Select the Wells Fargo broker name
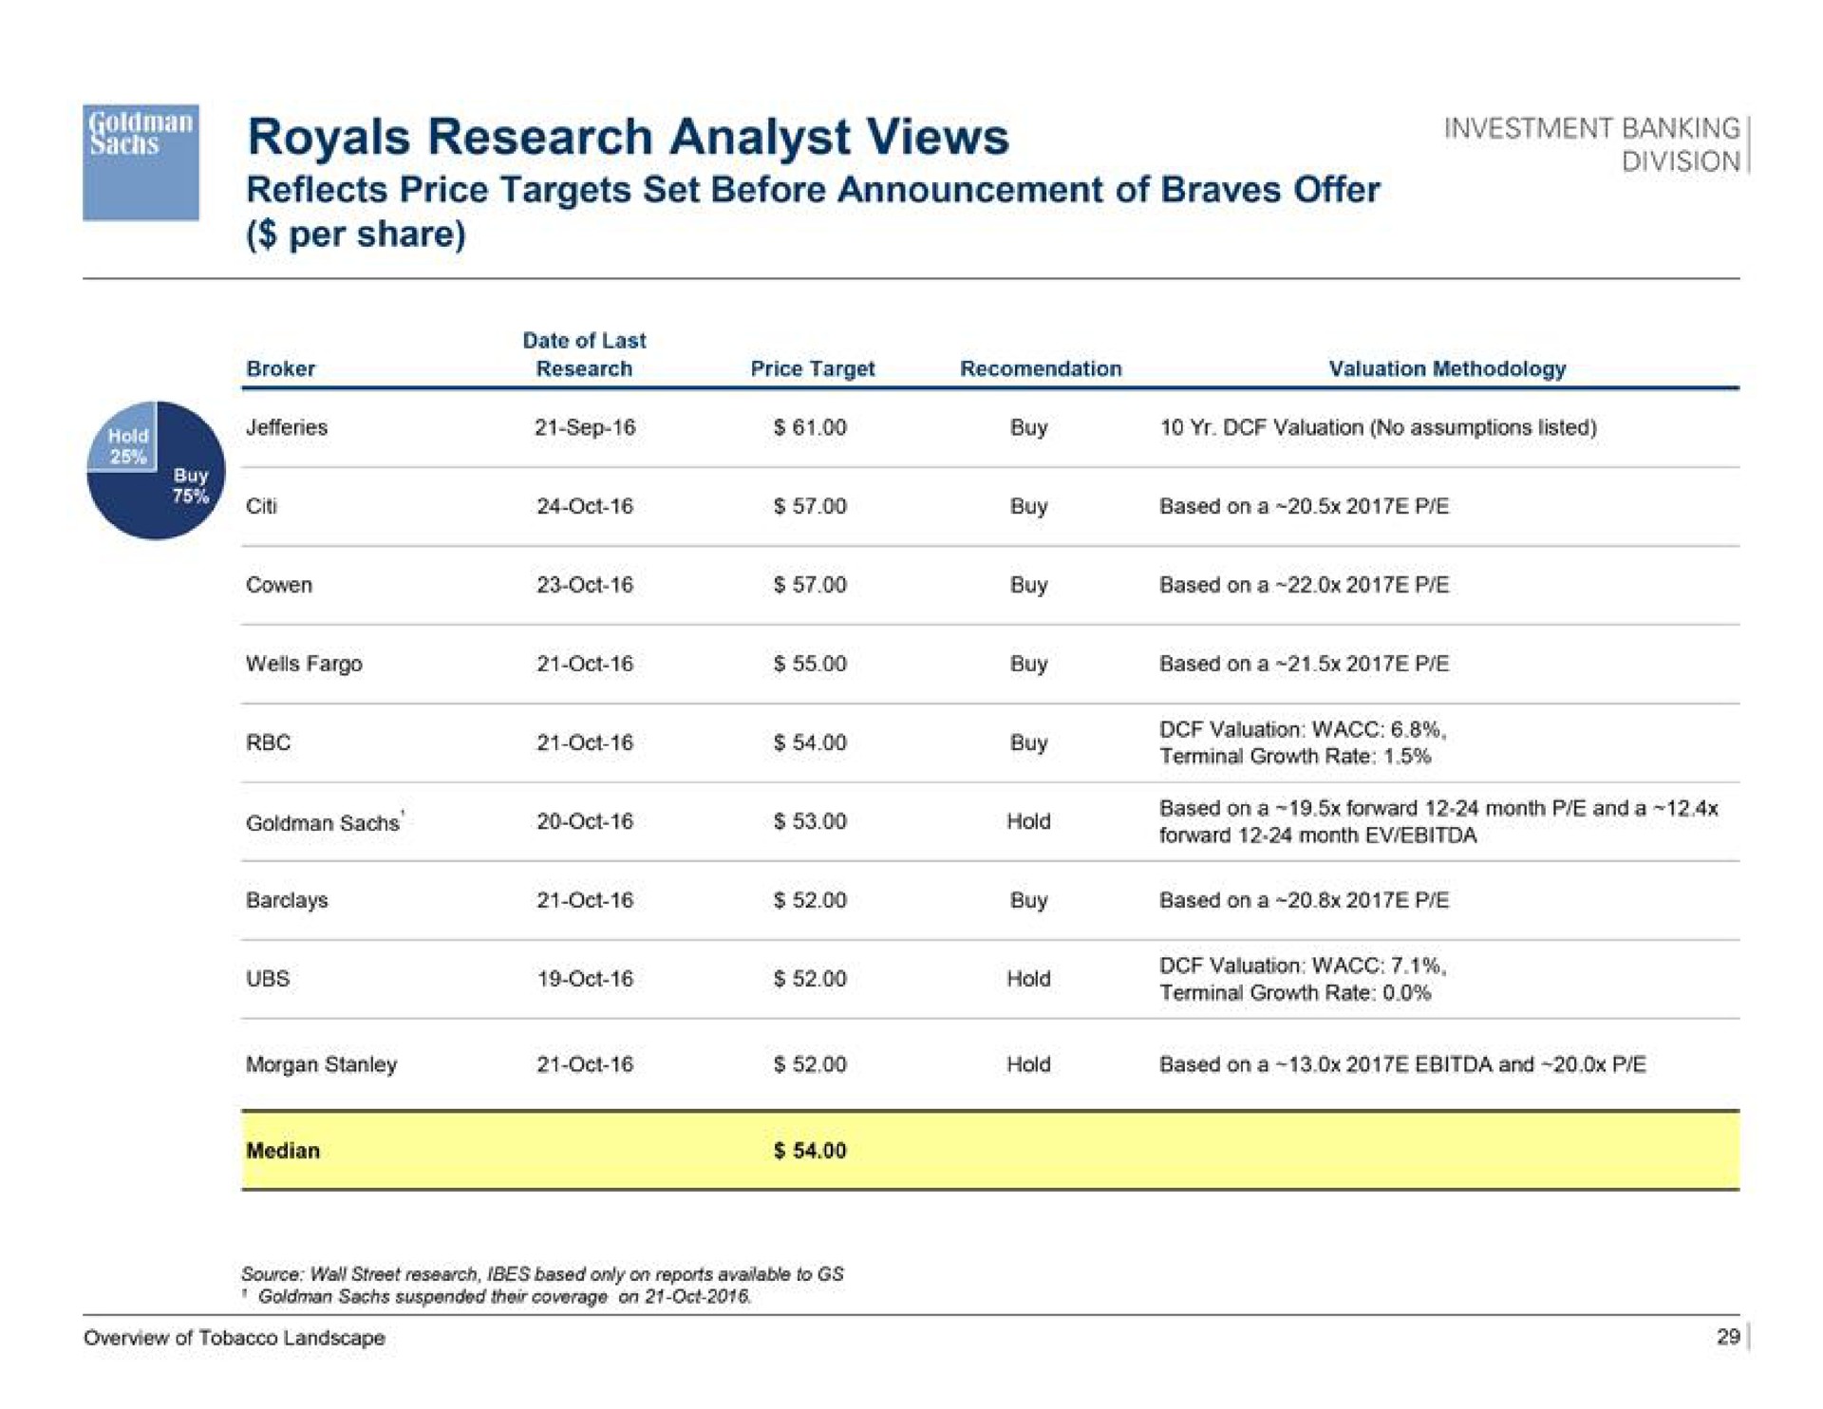 [304, 664]
